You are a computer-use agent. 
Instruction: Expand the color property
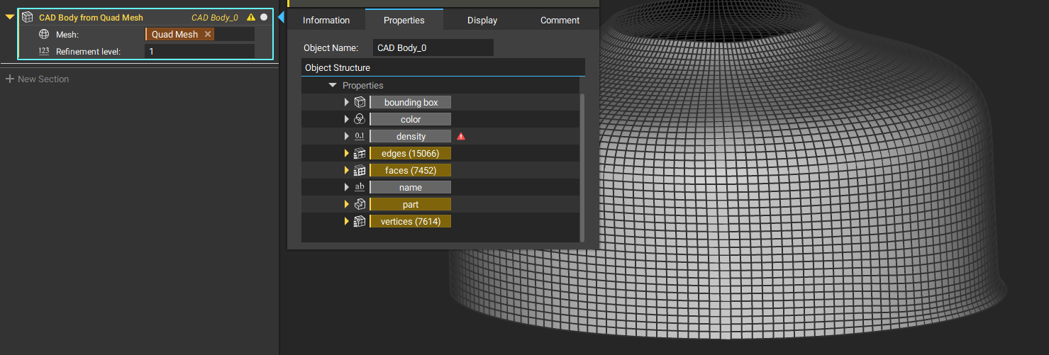[x=347, y=119]
